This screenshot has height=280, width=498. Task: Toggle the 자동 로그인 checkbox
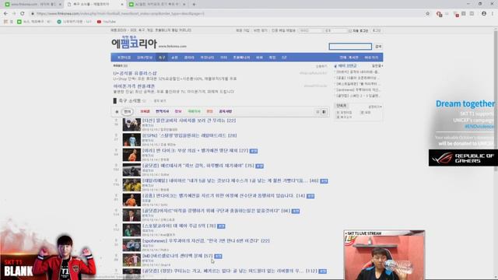(x=350, y=31)
